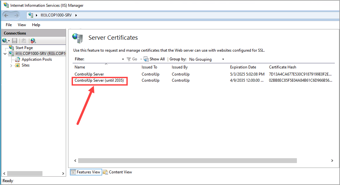Screen dimensions: 340x185
Task: Click the Start Page icon
Action: (x=11, y=47)
